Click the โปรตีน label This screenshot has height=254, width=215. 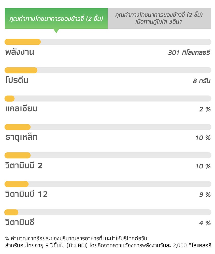point(17,80)
